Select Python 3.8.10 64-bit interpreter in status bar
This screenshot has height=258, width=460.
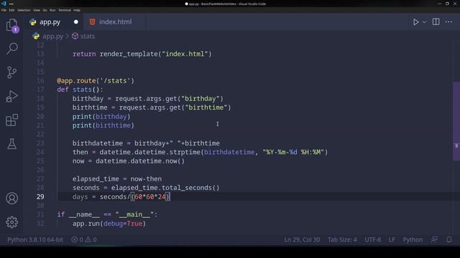[35, 239]
